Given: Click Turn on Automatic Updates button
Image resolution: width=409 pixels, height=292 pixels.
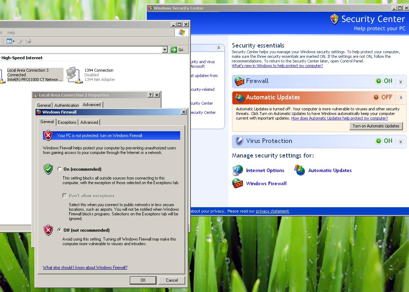Looking at the screenshot, I should tap(376, 126).
